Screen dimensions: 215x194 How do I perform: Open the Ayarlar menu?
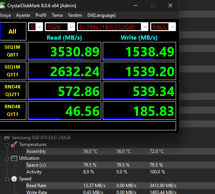[23, 15]
